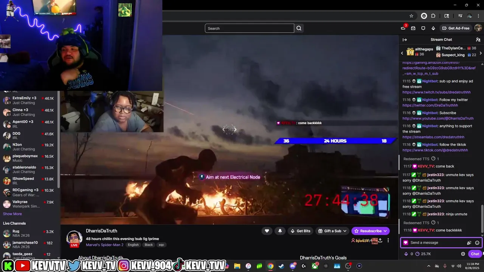Open Valkyrae channel in sidebar
484x272 pixels.
(x=29, y=204)
